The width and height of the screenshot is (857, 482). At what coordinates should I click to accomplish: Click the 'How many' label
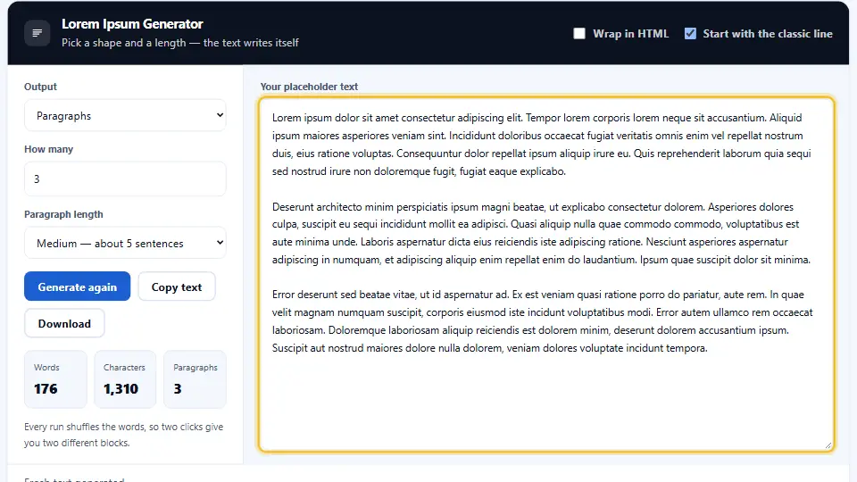tap(48, 149)
